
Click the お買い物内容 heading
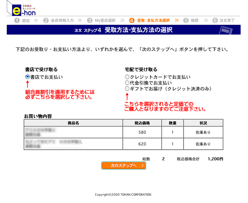tap(38, 116)
